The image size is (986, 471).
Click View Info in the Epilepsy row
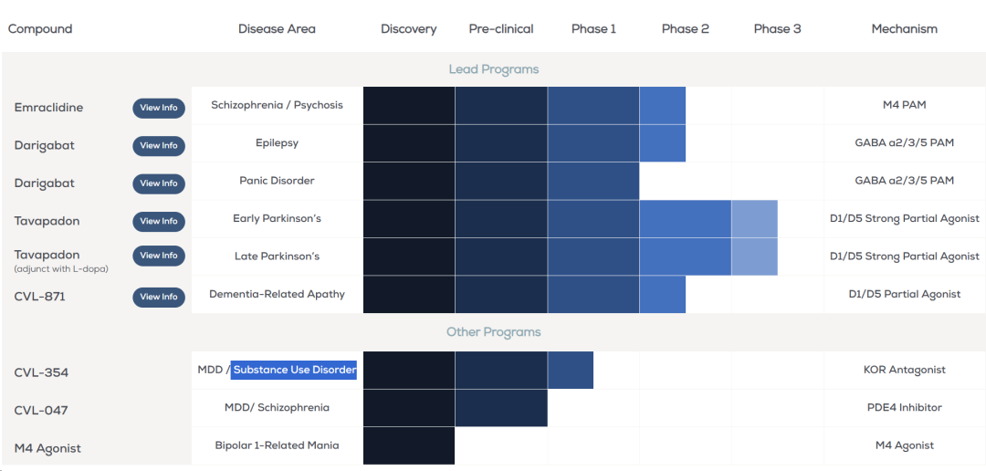point(159,145)
